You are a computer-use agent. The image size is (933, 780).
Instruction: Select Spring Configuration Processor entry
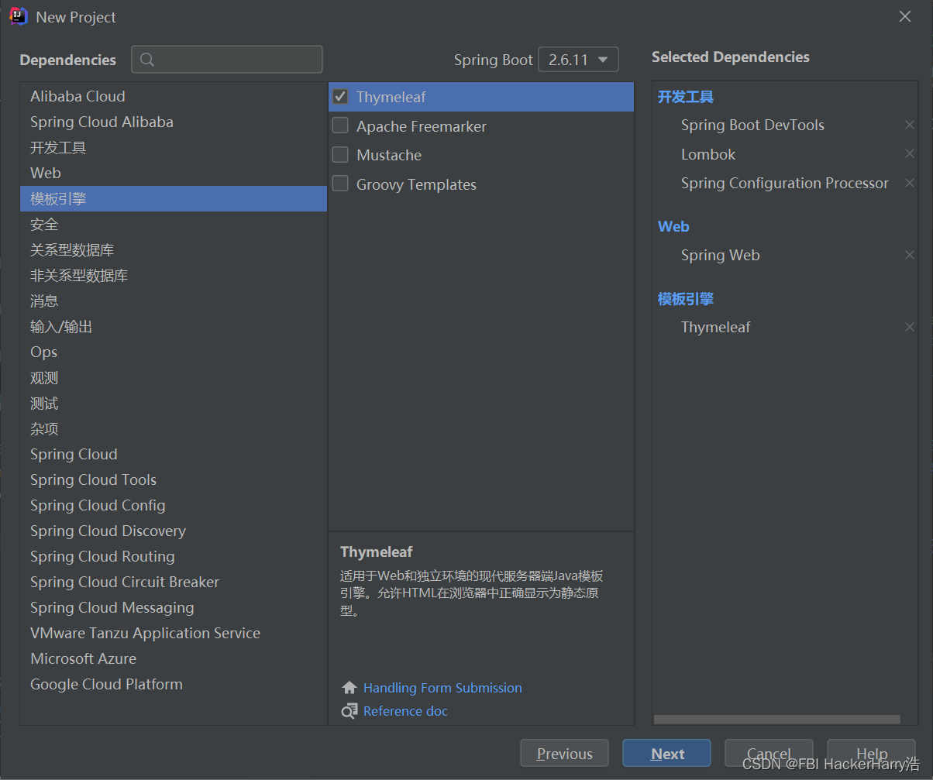point(785,183)
